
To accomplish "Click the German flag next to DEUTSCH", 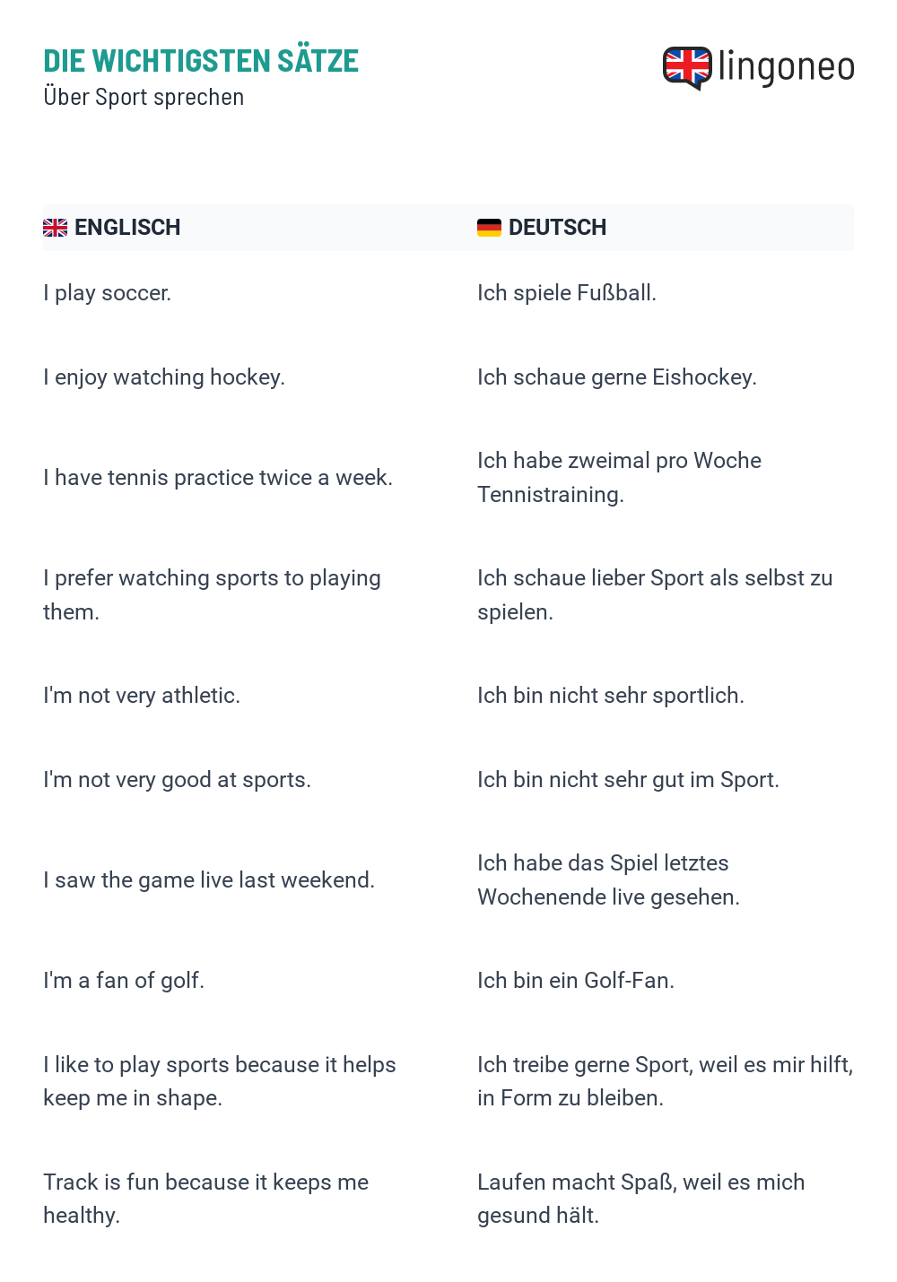I will 489,228.
